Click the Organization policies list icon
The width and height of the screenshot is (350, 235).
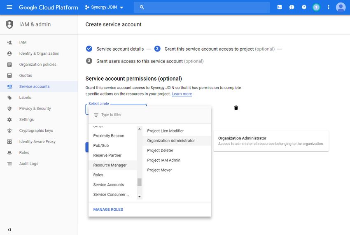(x=9, y=65)
